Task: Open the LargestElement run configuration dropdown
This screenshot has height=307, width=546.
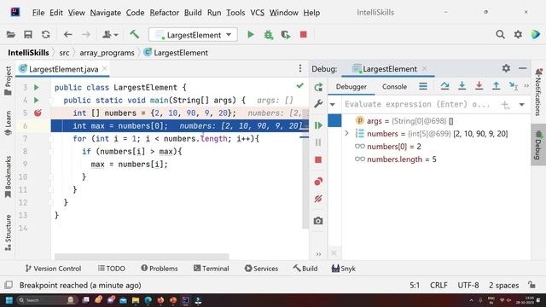Action: pyautogui.click(x=194, y=35)
